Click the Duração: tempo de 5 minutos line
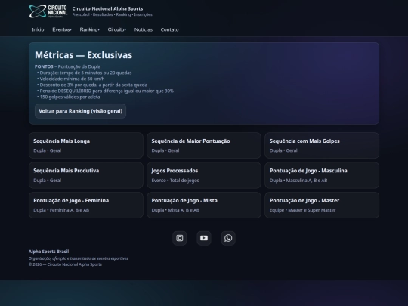 [85, 73]
